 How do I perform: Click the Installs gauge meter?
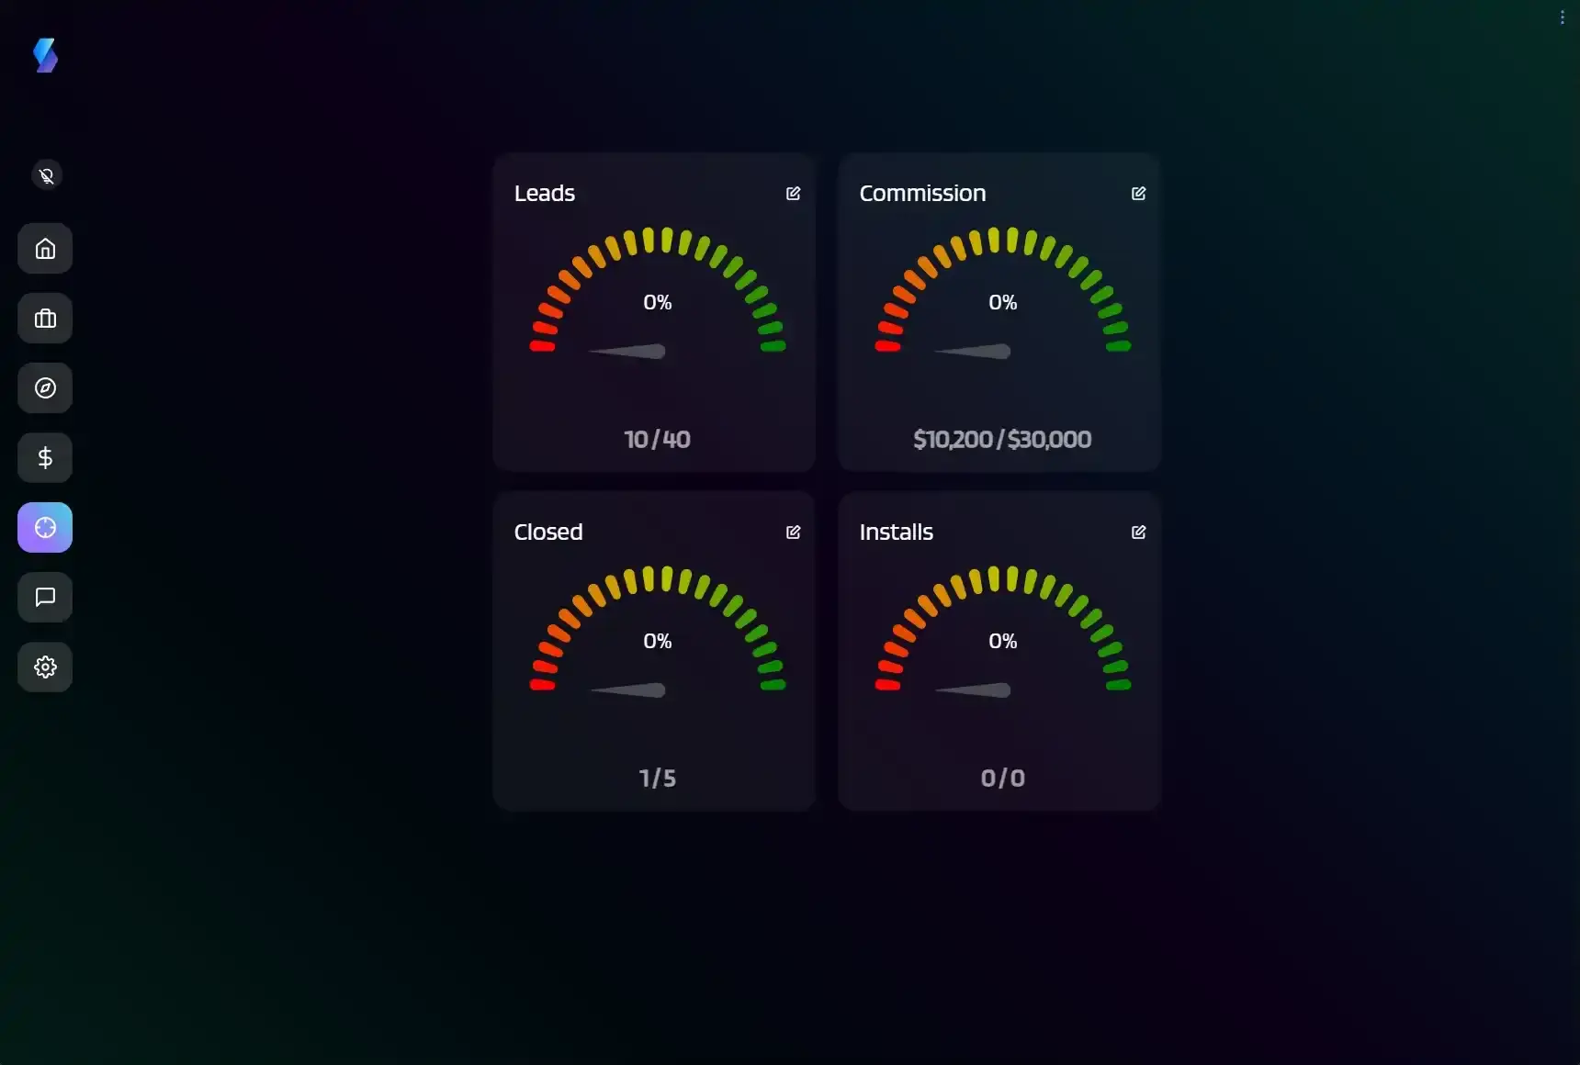click(1003, 633)
